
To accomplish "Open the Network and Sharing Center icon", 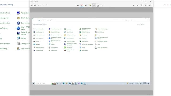I will pyautogui.click(x=18, y=33).
